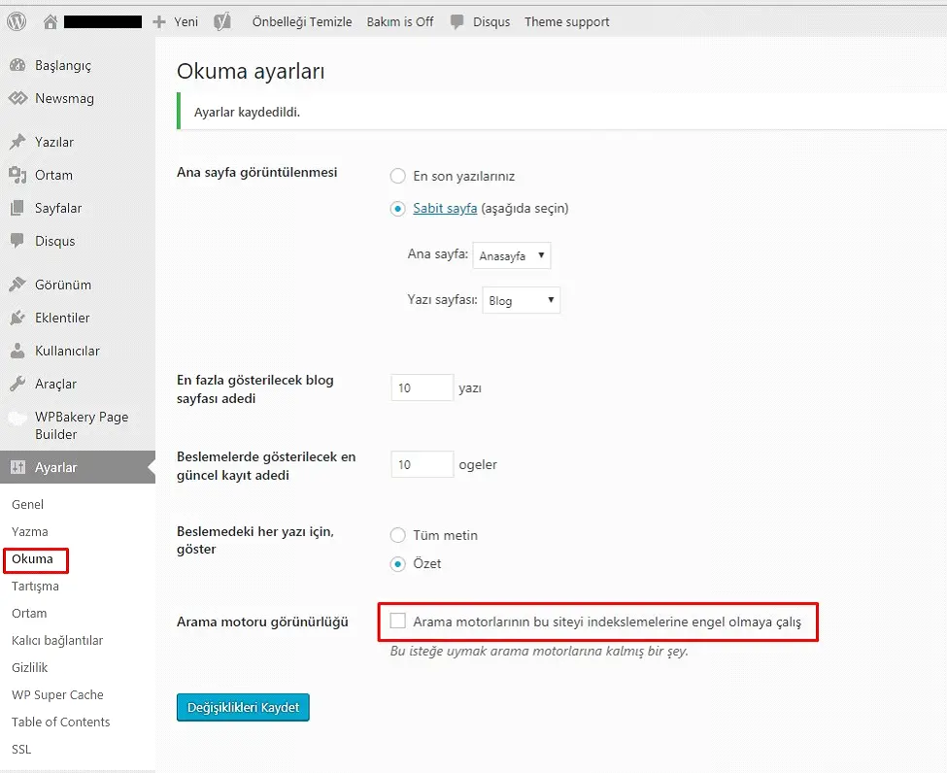Click the Değişiklikleri Kaydet button

pos(242,707)
